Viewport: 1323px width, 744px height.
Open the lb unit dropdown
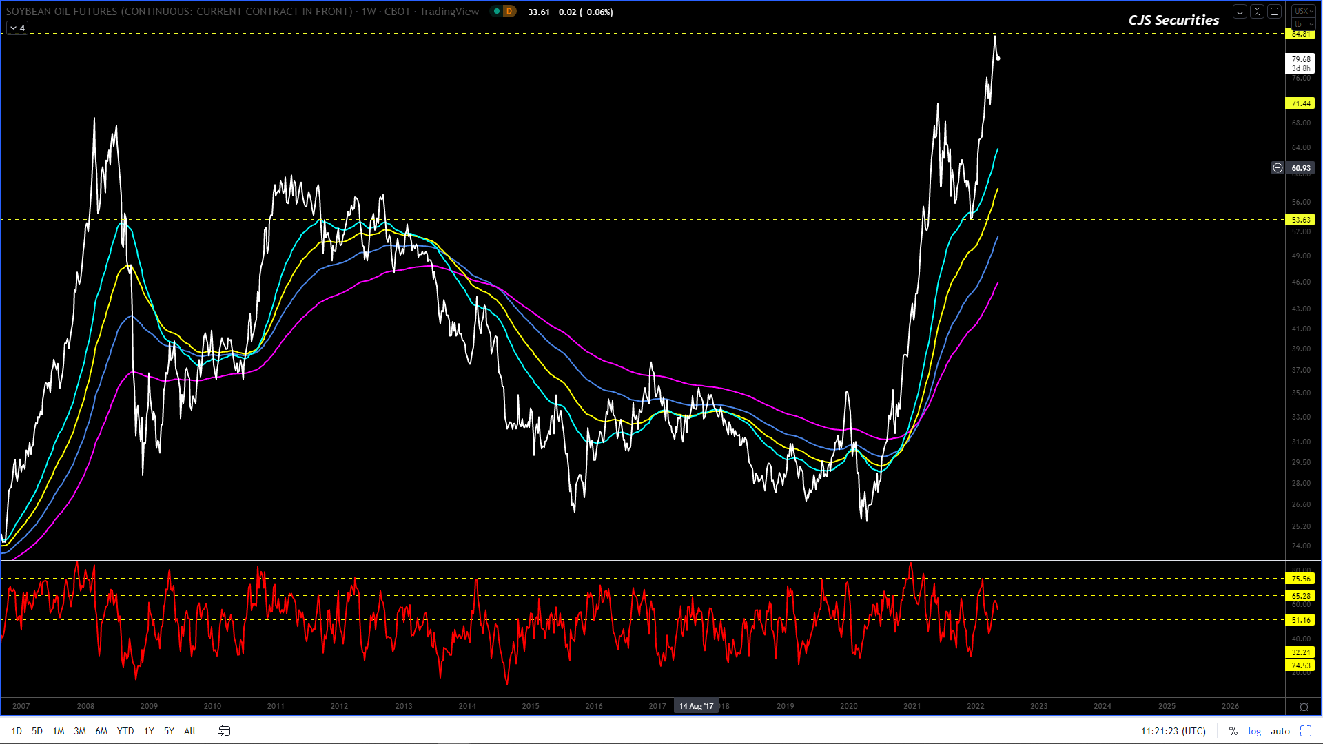coord(1303,24)
